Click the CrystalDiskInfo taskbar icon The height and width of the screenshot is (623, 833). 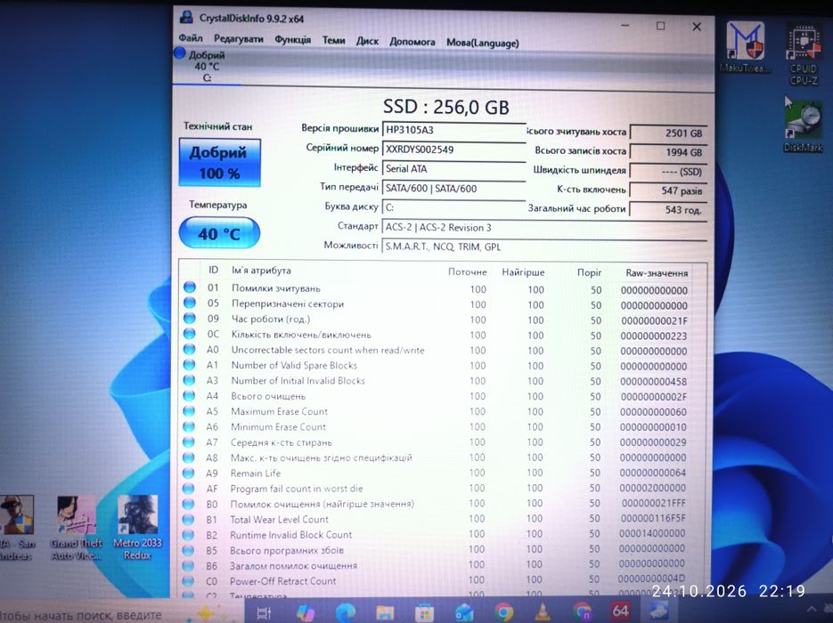pos(658,611)
